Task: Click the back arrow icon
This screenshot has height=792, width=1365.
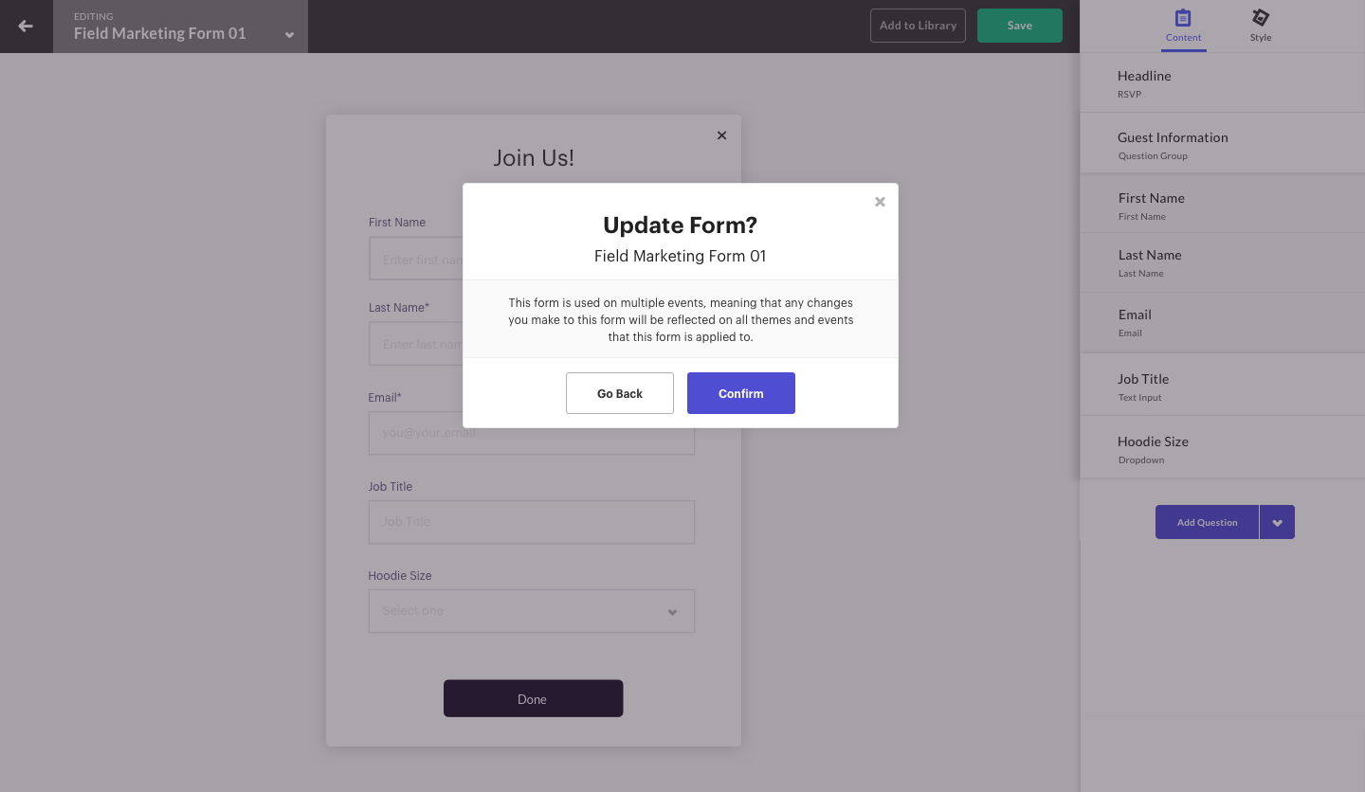Action: click(x=26, y=26)
